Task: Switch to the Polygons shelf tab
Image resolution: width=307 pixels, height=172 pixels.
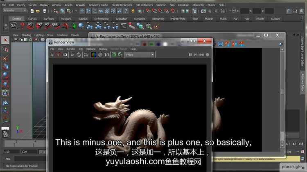Action: [66, 19]
